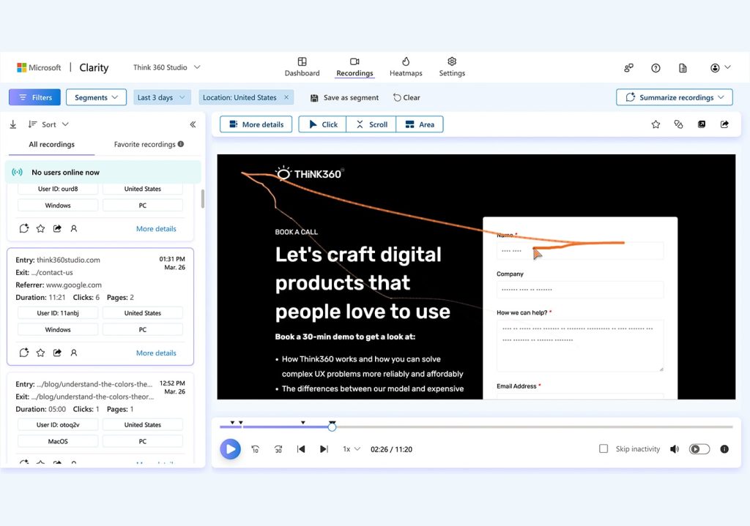This screenshot has width=750, height=526.
Task: Skip back 10 seconds
Action: [x=256, y=449]
